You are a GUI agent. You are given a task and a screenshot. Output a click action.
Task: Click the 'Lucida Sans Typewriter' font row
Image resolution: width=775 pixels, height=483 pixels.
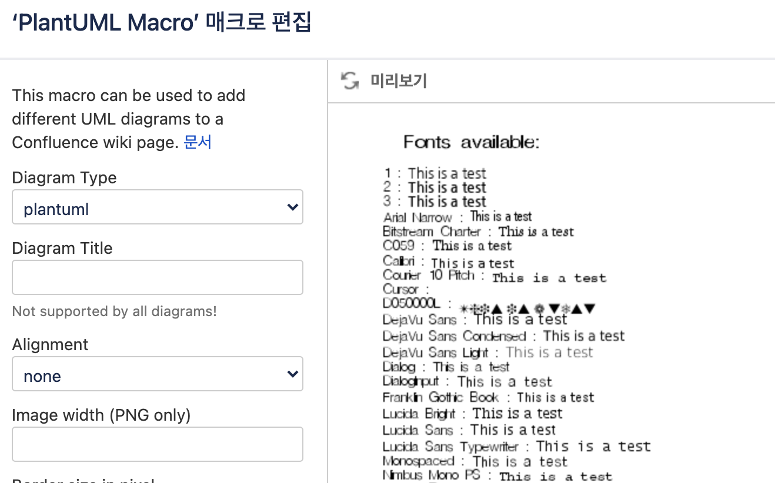(x=517, y=447)
